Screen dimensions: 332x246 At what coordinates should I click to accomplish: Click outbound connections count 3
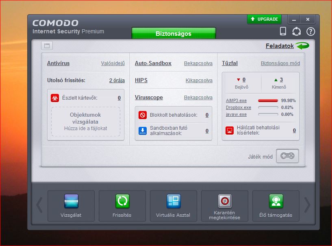[x=281, y=80]
